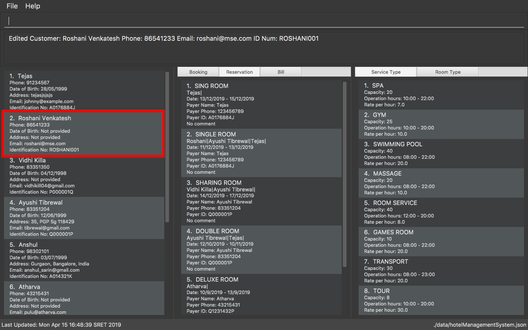Select customer Ayushi Tibrewal card
This screenshot has width=528, height=330.
point(84,218)
